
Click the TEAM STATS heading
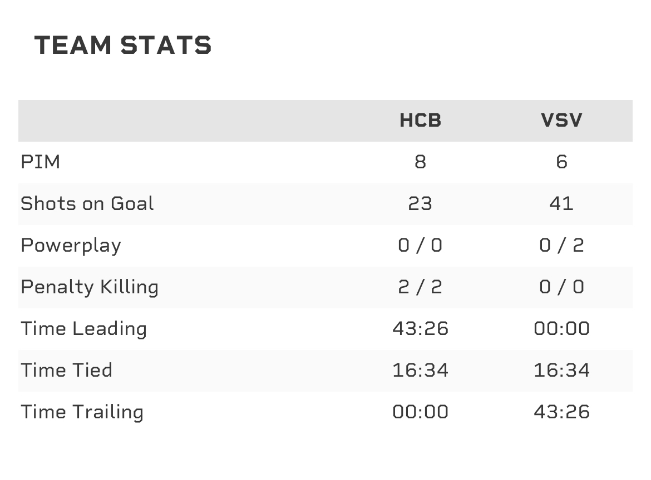click(x=123, y=45)
